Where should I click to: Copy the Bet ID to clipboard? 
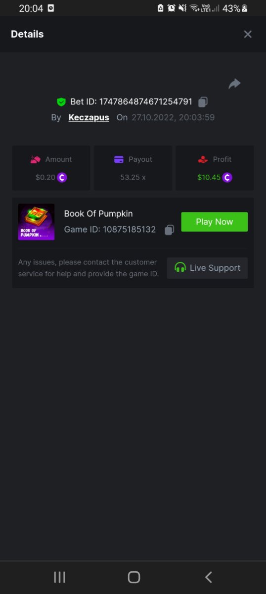point(203,102)
